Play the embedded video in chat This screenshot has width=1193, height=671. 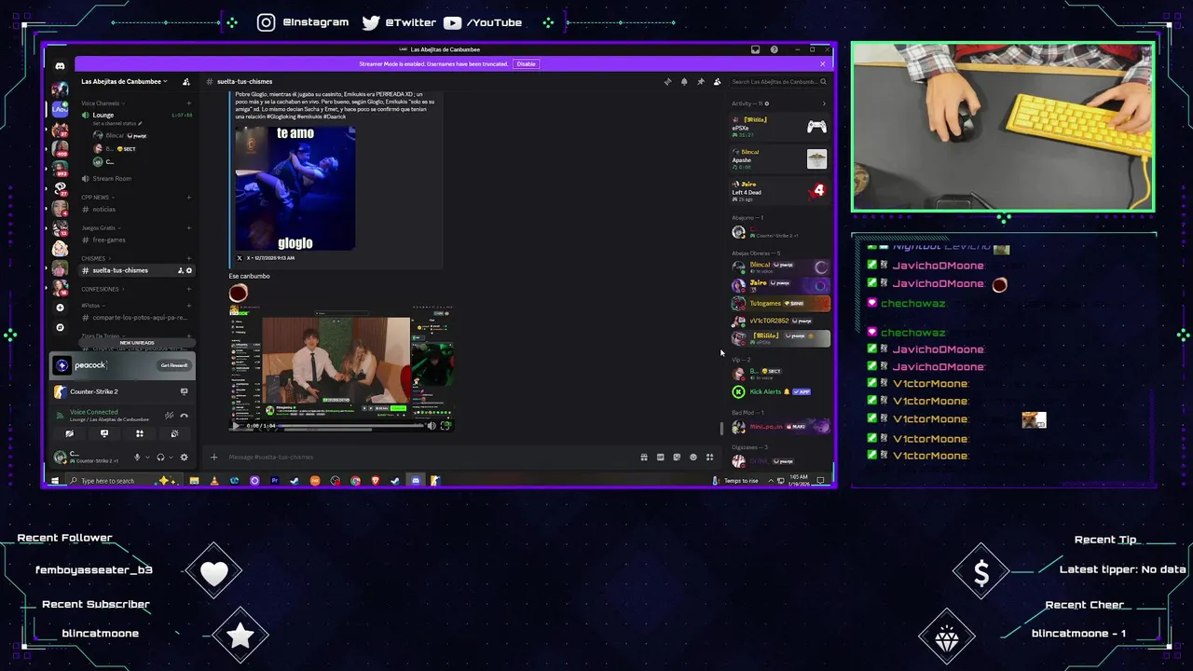pos(236,426)
